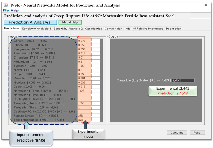Click the Chromium input field
Viewport: 213px width, 148px height.
click(x=89, y=57)
